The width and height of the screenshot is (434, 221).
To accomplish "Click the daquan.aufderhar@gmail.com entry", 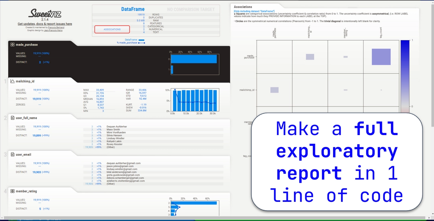I will [123, 163].
